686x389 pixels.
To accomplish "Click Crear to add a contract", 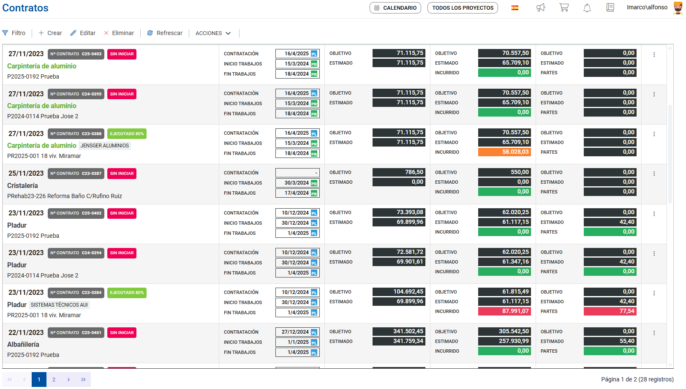I will (x=50, y=33).
